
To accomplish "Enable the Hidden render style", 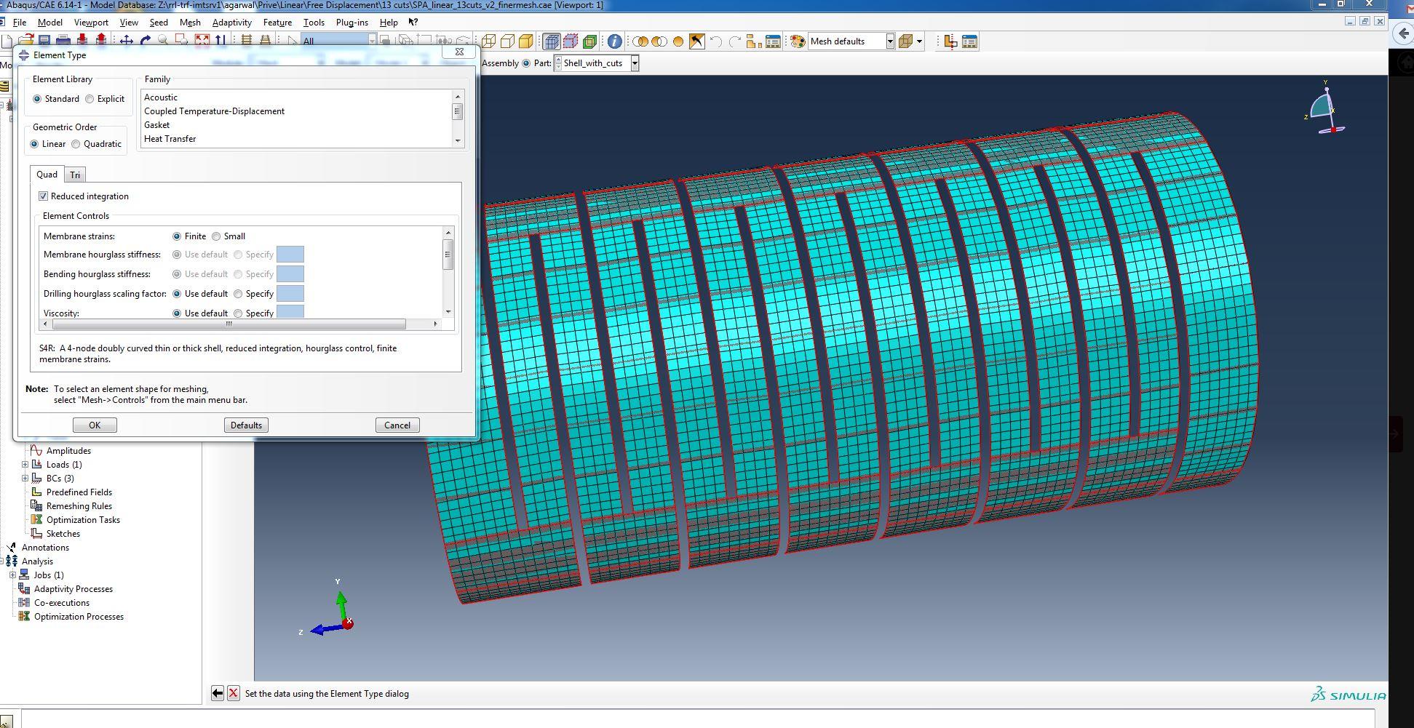I will click(507, 41).
